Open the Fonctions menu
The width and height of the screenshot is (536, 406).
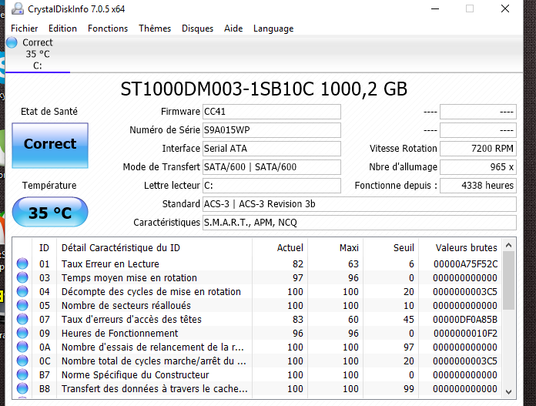(108, 29)
